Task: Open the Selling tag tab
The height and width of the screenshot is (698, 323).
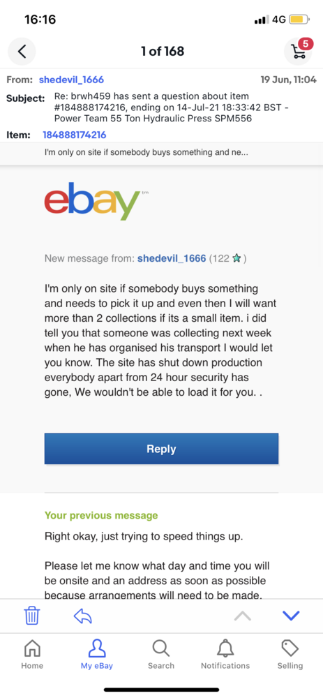Action: [x=290, y=655]
